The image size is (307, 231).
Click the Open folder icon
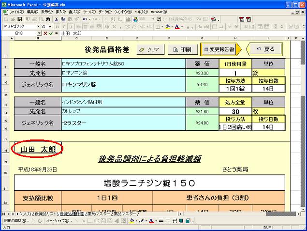point(12,19)
